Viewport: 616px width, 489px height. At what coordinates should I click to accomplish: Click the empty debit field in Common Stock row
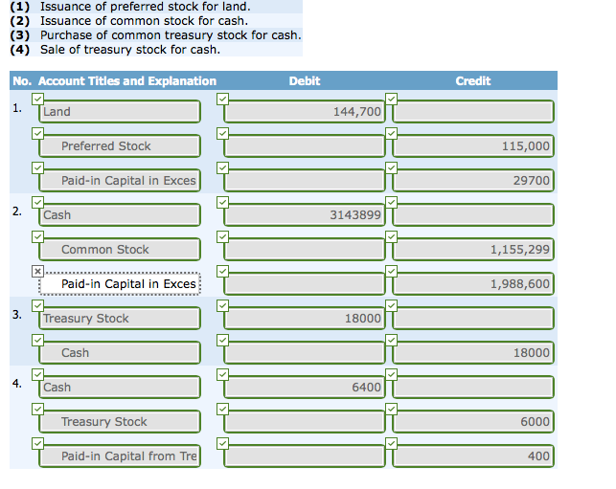pos(305,249)
